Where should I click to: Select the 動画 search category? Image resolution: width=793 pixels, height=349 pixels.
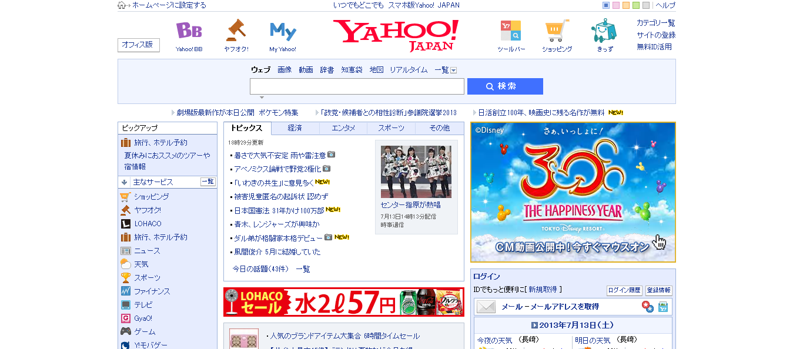pos(306,70)
